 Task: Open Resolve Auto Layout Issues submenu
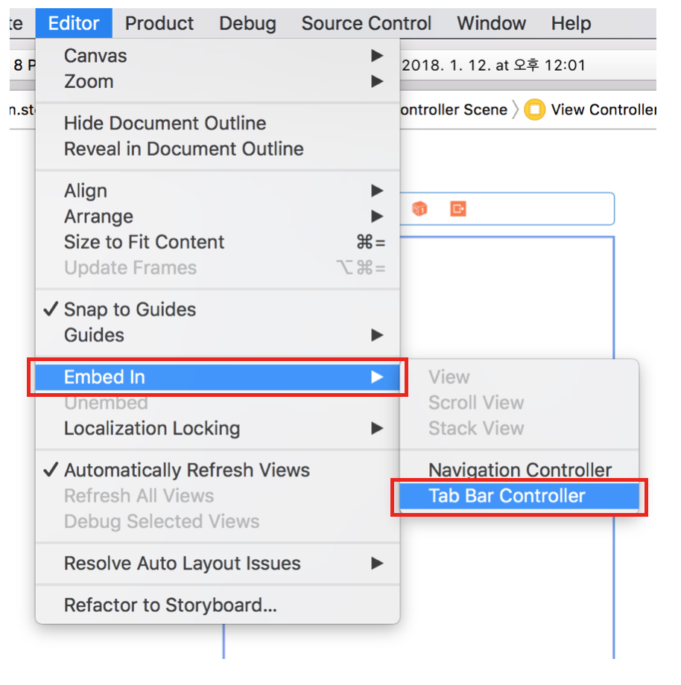coord(218,564)
